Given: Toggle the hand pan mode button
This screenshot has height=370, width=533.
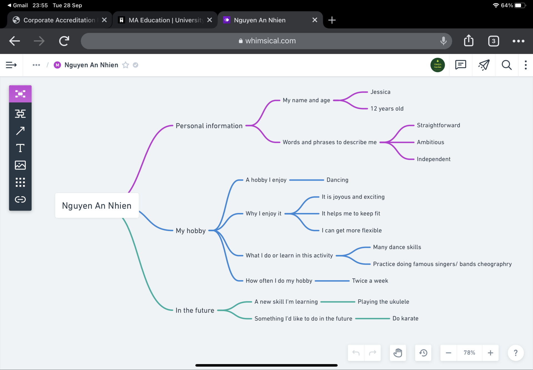Looking at the screenshot, I should coord(398,353).
